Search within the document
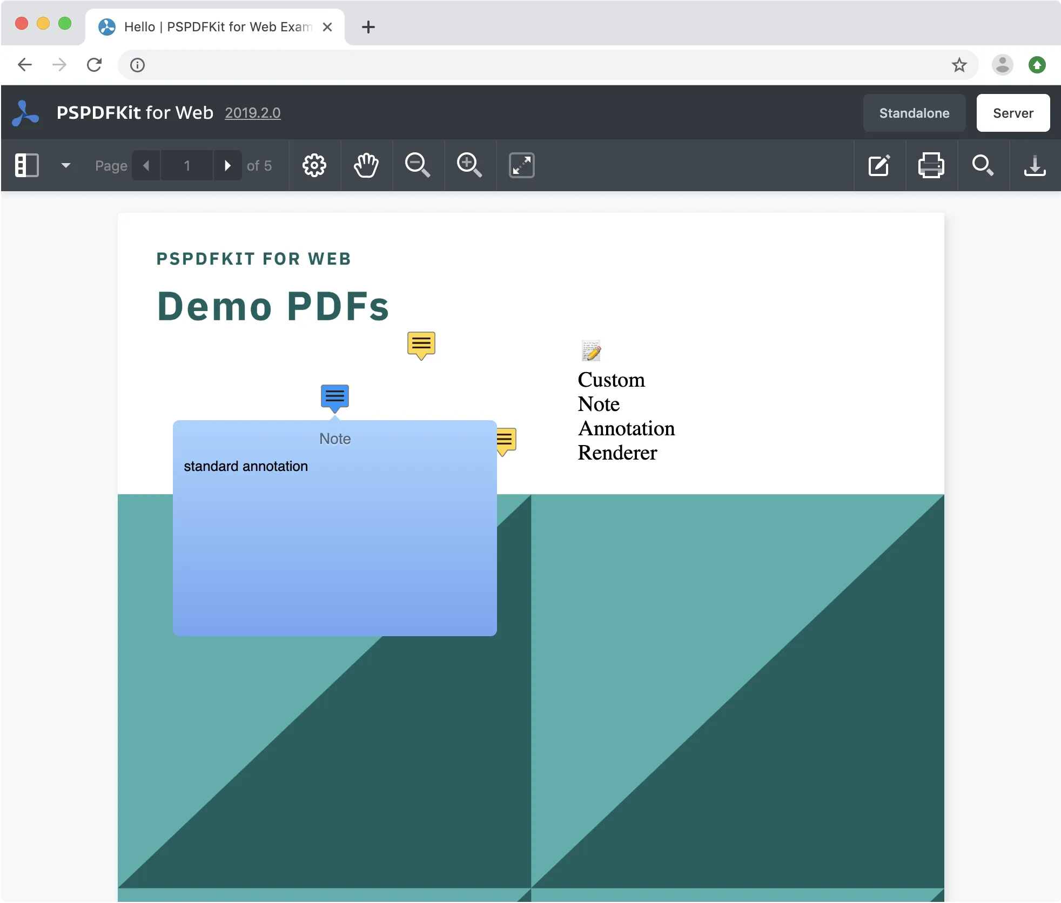The width and height of the screenshot is (1061, 903). click(983, 165)
